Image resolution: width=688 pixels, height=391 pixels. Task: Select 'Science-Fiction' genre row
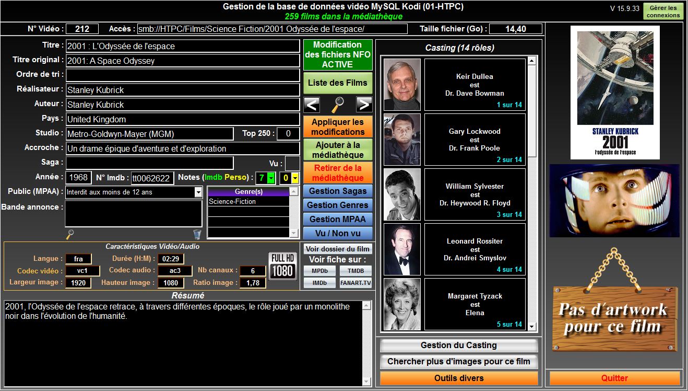pos(248,201)
